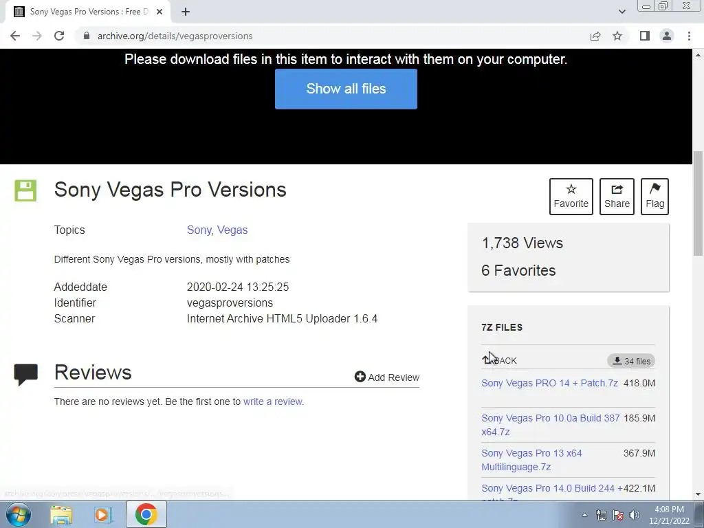Click the padlock site info icon
This screenshot has height=528, width=704.
[x=87, y=36]
